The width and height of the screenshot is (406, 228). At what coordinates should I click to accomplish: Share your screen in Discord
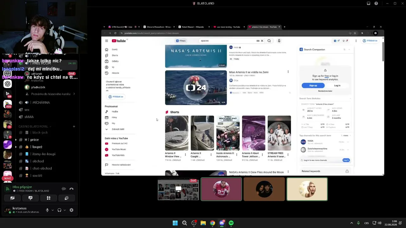coord(30,198)
